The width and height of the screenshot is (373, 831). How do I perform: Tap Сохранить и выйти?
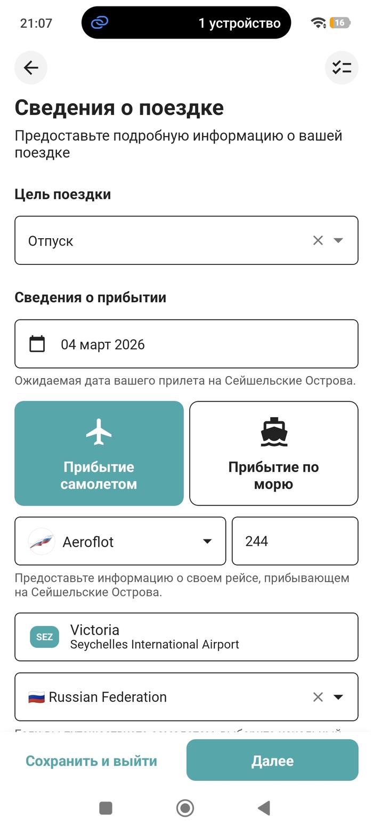point(92,761)
